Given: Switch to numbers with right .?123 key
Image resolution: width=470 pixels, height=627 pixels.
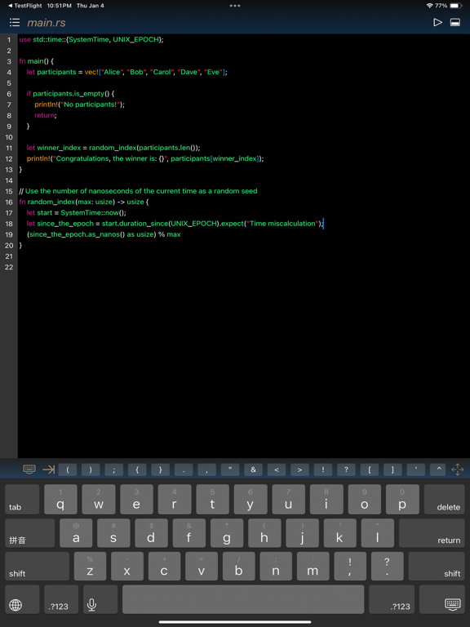Looking at the screenshot, I should point(392,600).
